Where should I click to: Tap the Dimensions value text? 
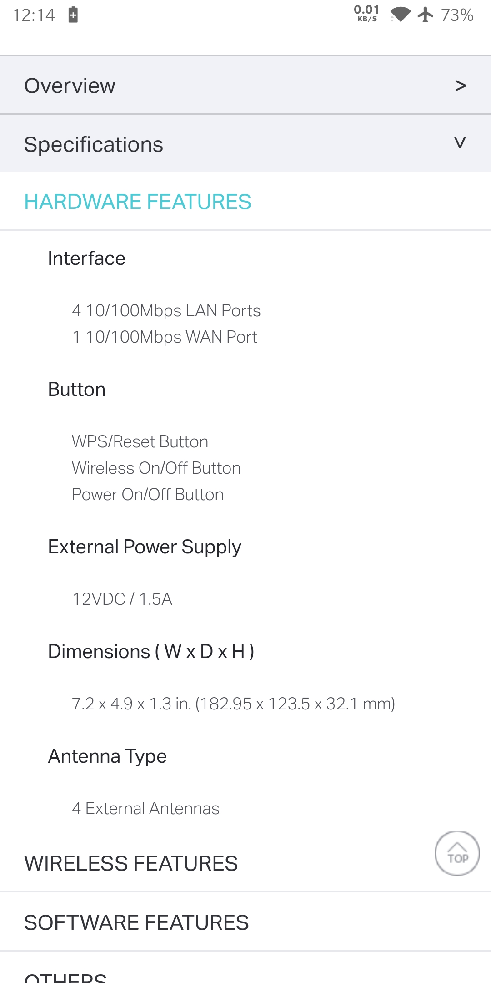tap(233, 704)
